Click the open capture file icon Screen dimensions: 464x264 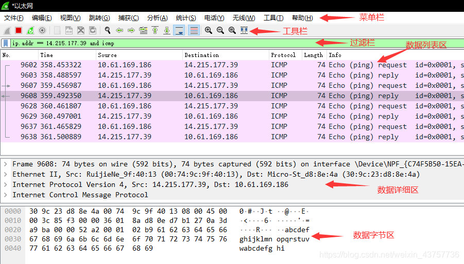tap(57, 30)
